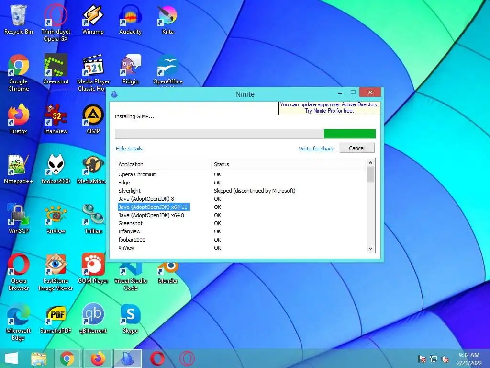Click the blender desktop icon
The image size is (490, 368).
[168, 273]
